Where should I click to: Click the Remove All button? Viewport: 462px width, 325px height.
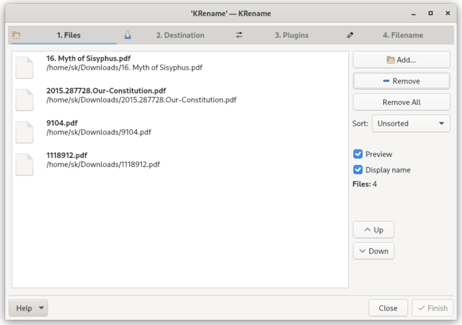pos(401,102)
